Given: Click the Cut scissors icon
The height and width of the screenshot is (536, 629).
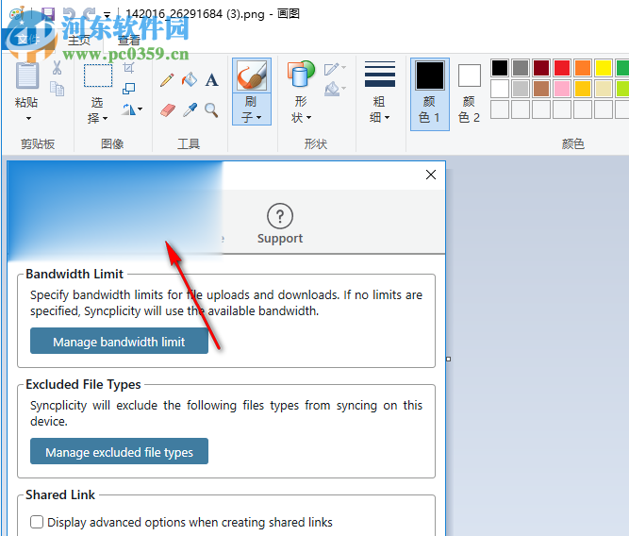Looking at the screenshot, I should point(57,67).
